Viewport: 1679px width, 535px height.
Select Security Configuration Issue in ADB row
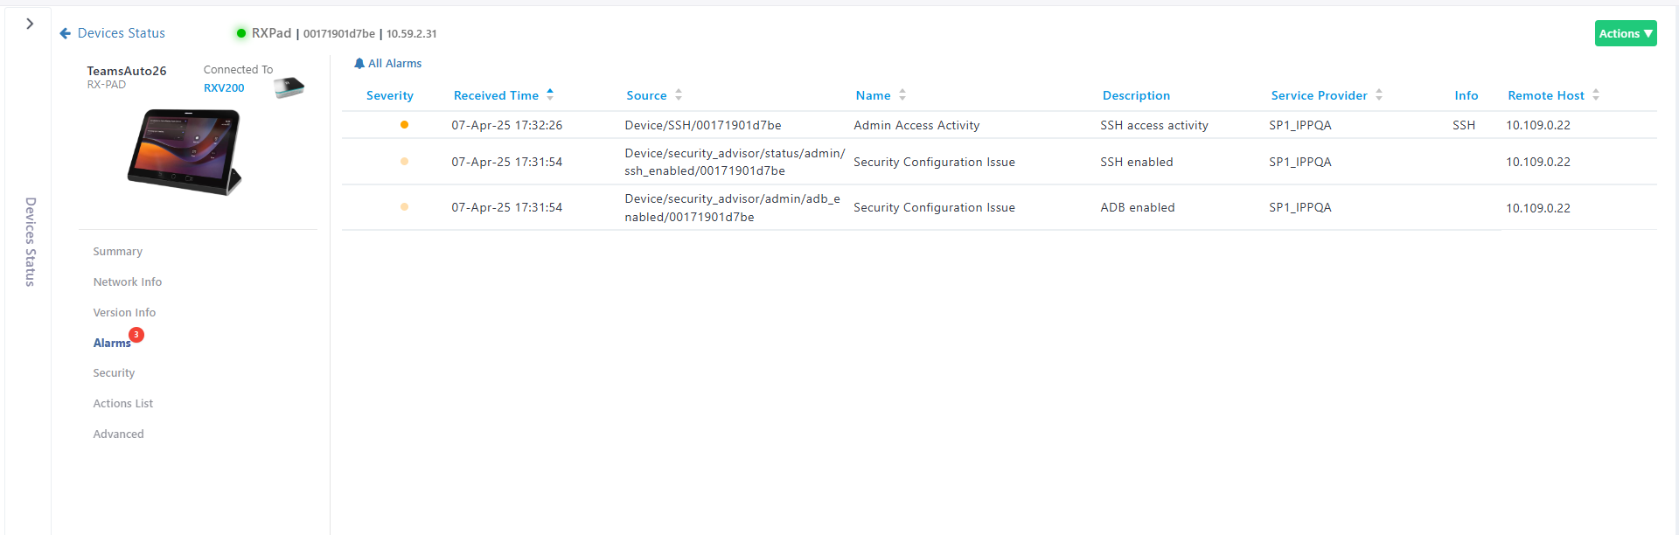click(934, 207)
